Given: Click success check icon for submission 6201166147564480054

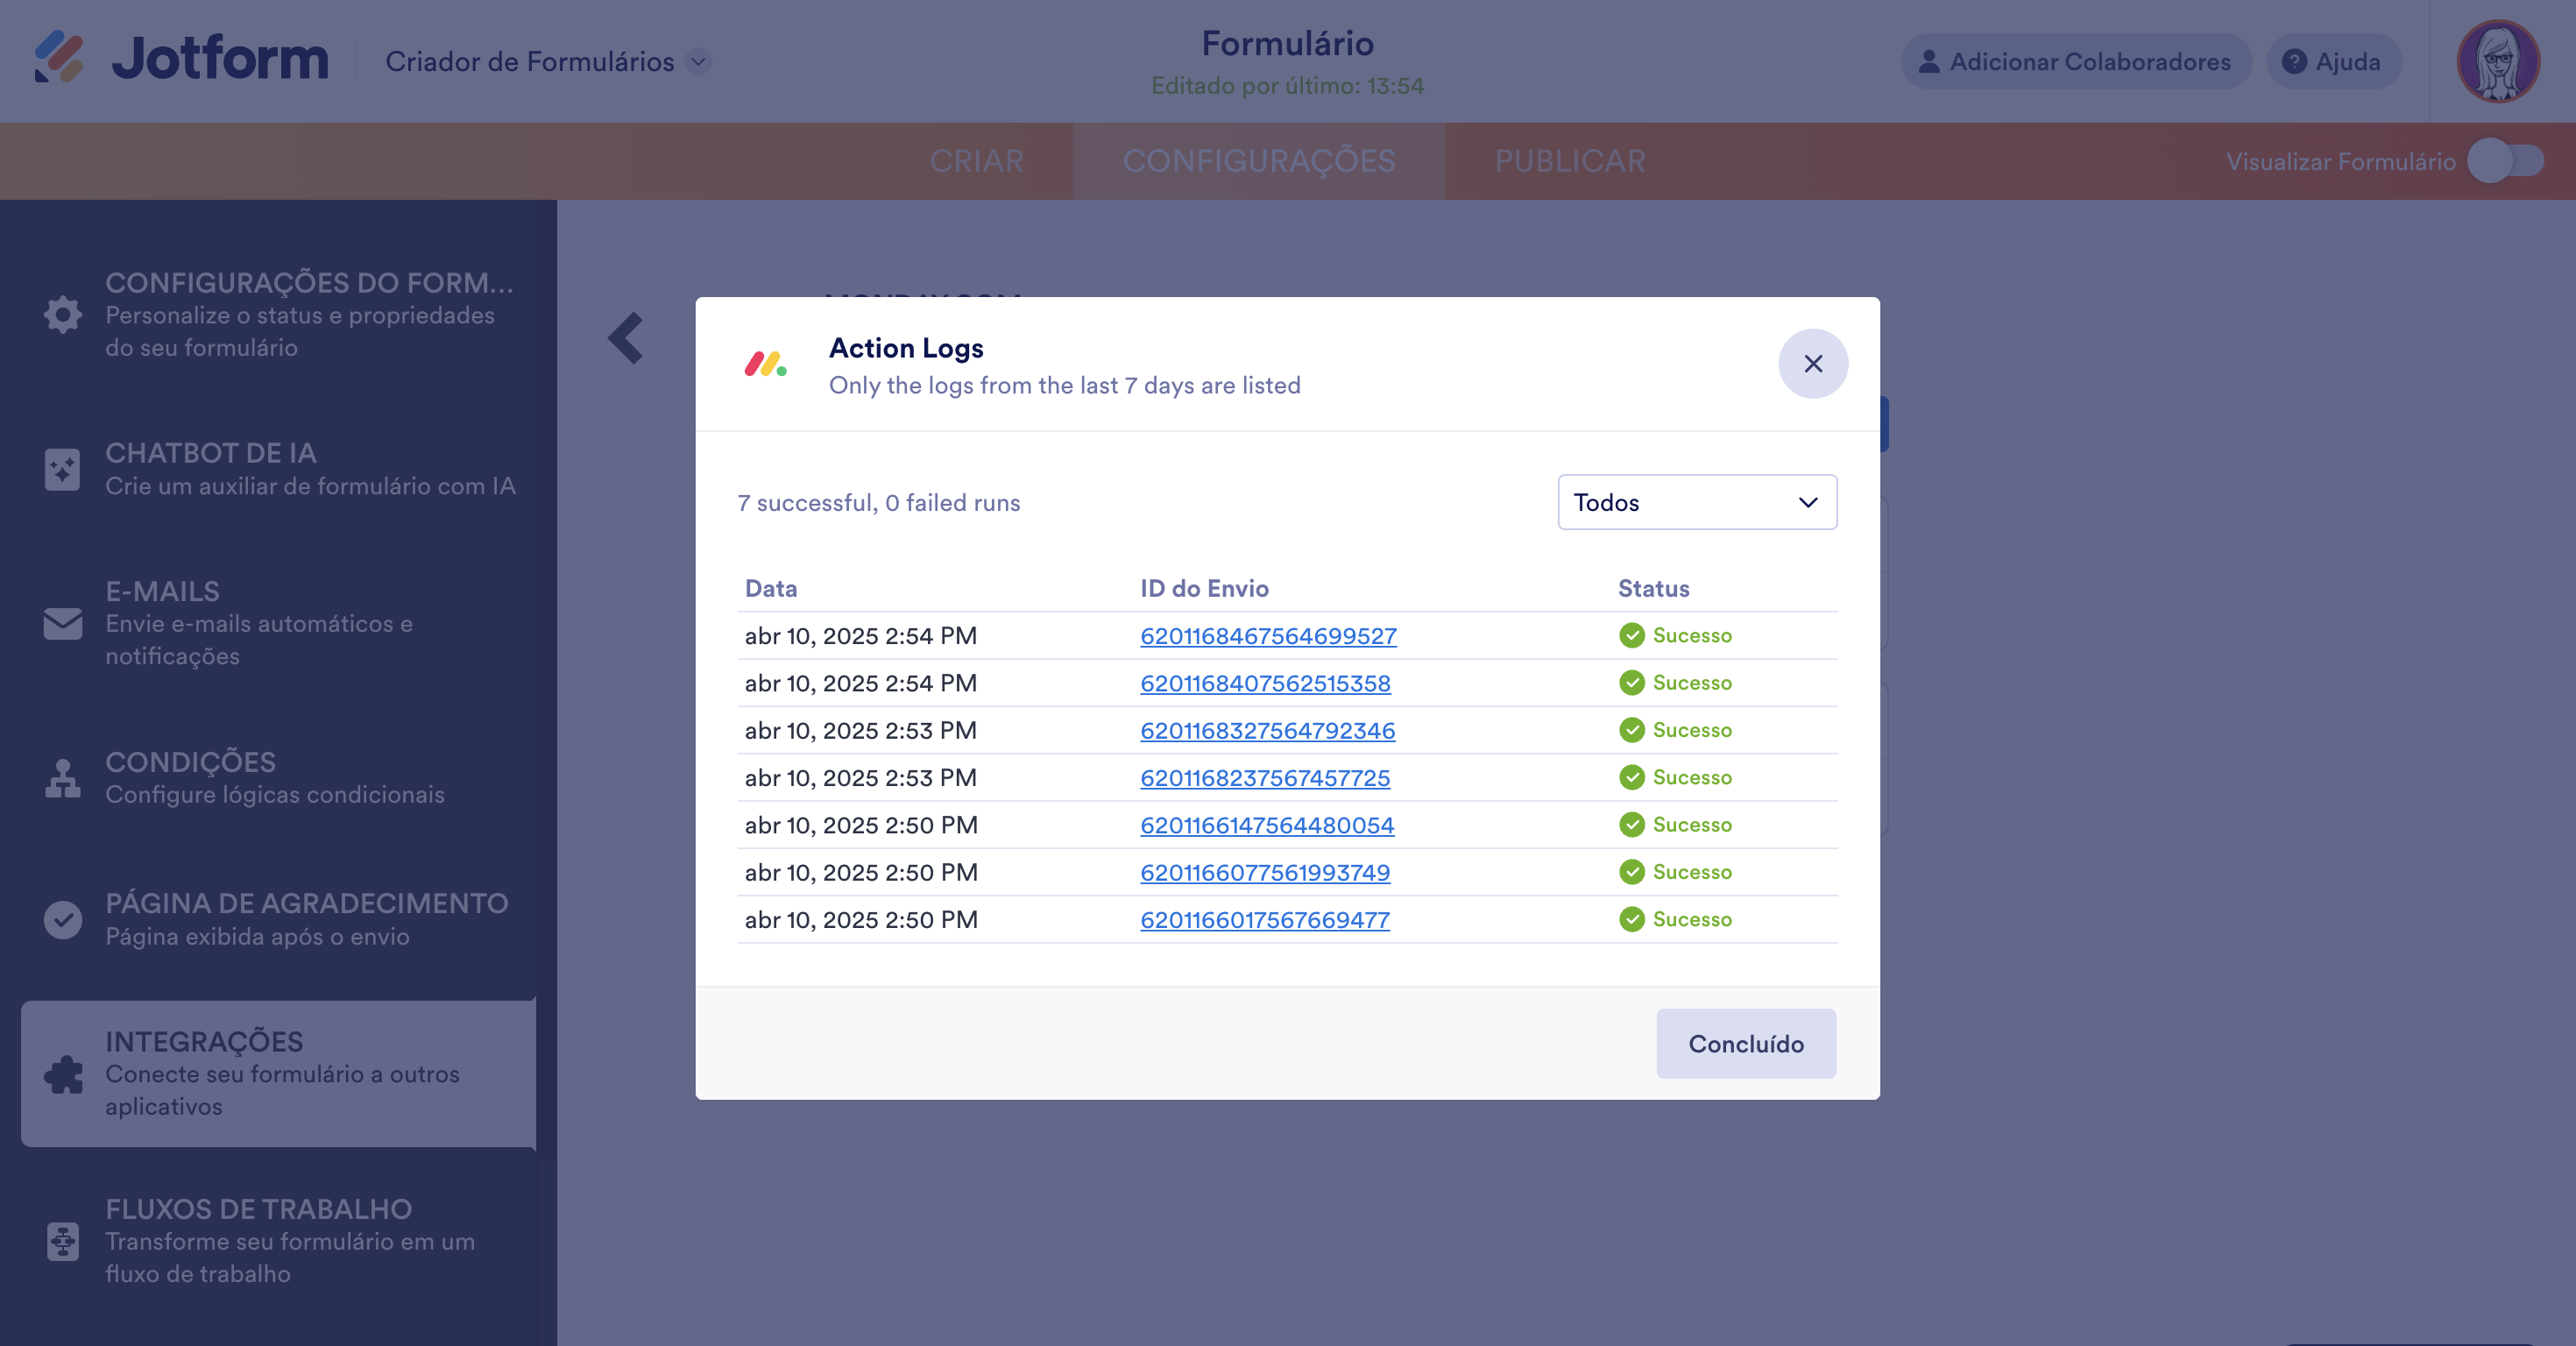Looking at the screenshot, I should (x=1631, y=825).
